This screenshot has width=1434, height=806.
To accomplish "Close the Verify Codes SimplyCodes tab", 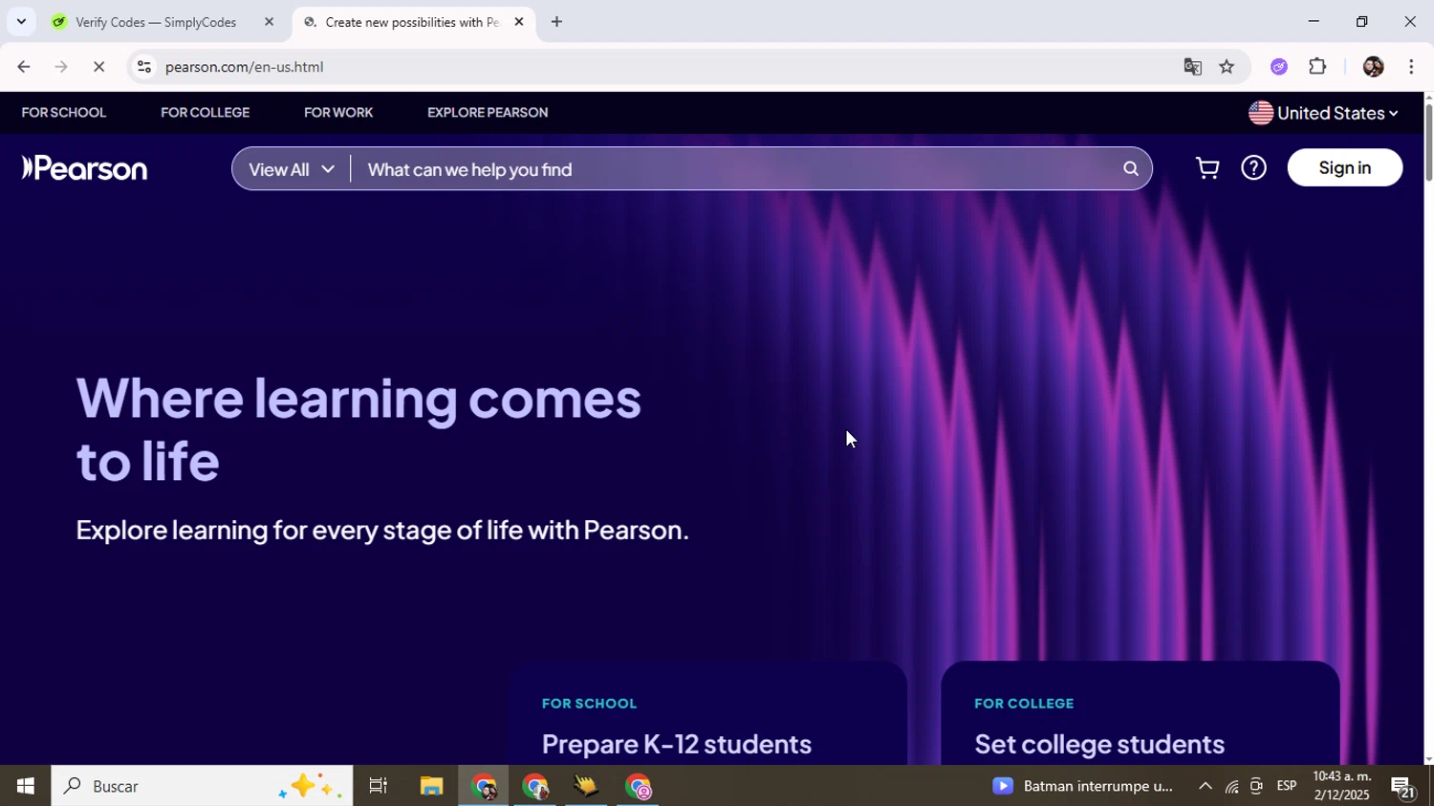I will click(269, 22).
